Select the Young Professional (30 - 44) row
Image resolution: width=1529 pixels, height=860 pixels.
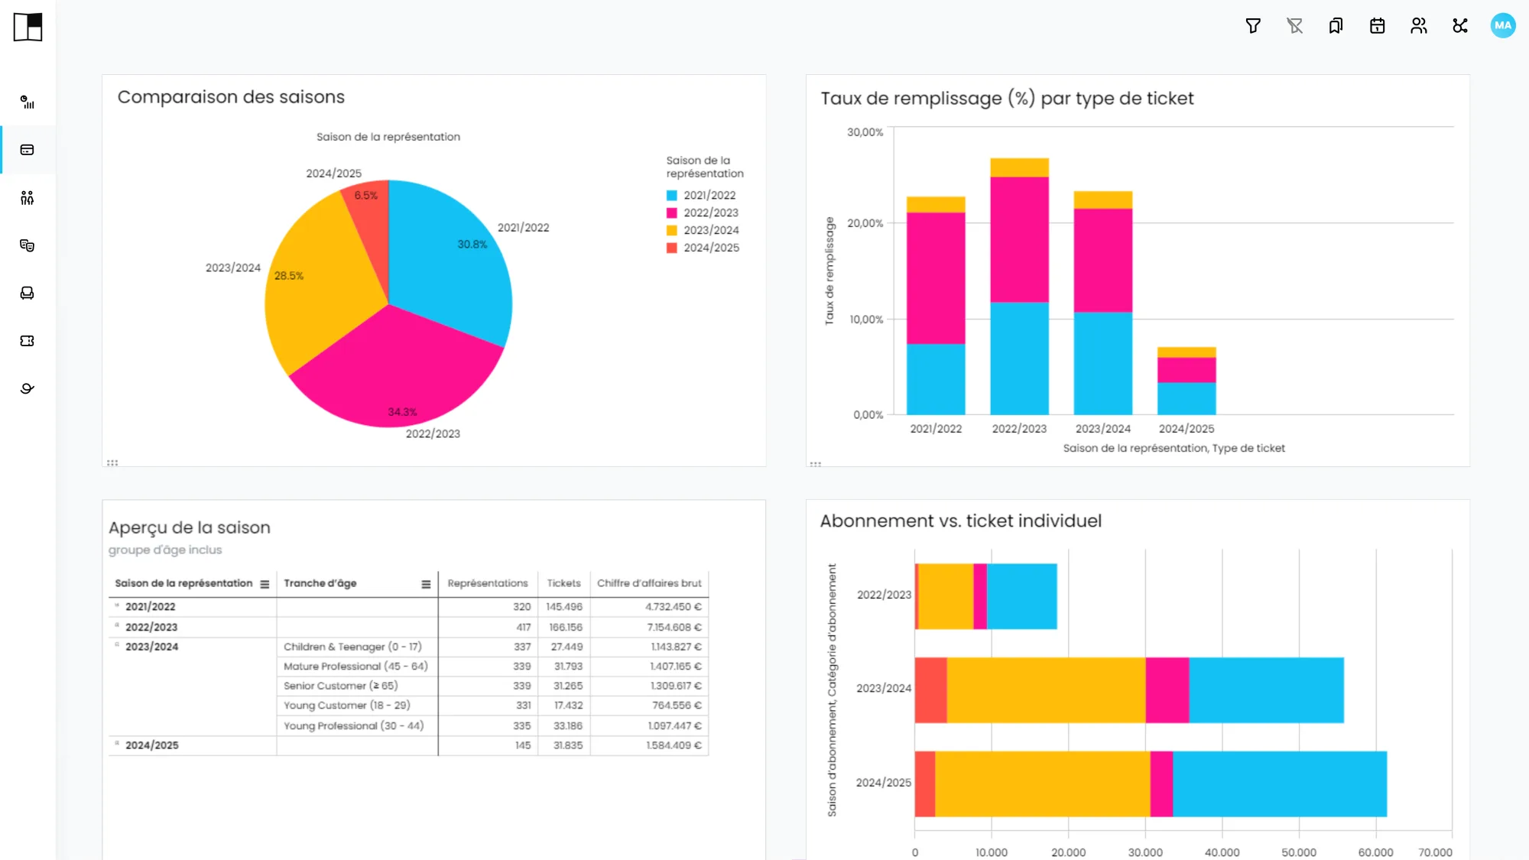(x=492, y=726)
